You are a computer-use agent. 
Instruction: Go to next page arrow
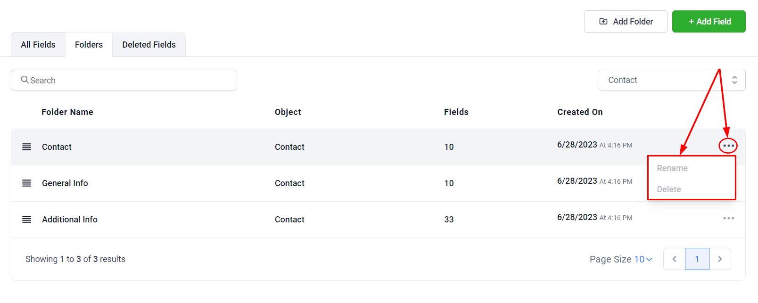tap(720, 259)
